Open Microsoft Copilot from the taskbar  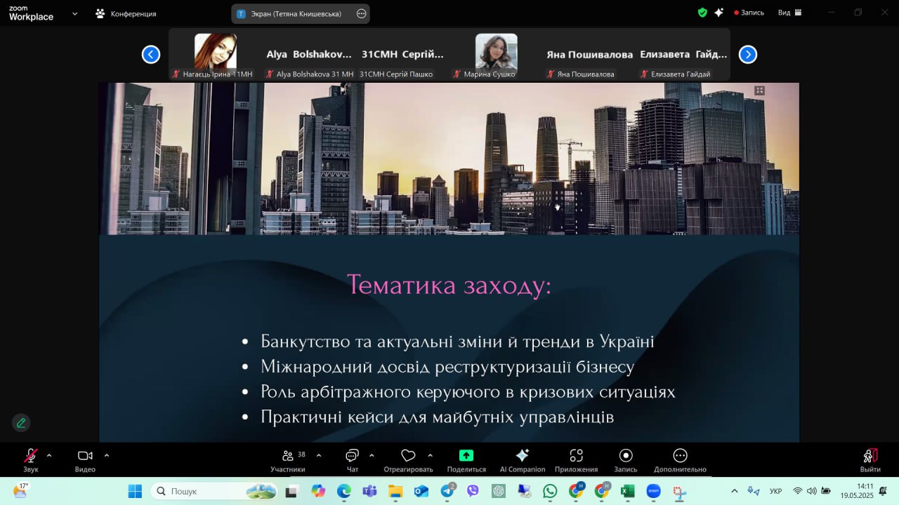pos(317,492)
